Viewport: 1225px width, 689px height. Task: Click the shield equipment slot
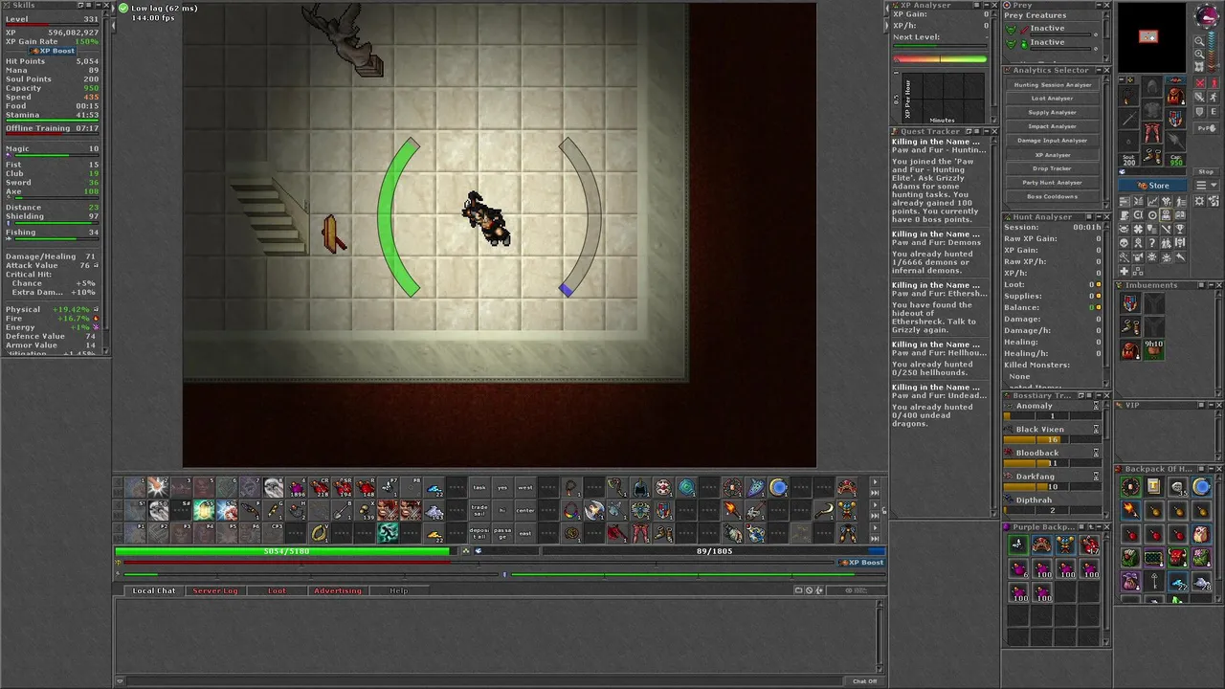(x=1174, y=118)
